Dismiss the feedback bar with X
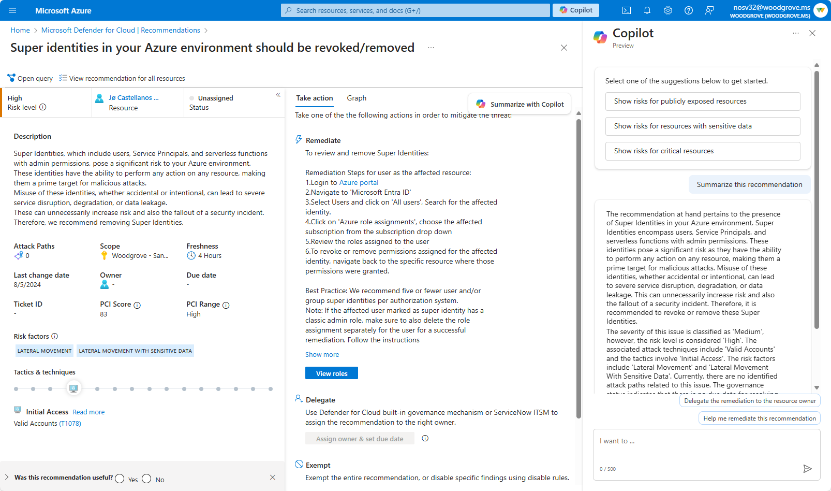Image resolution: width=831 pixels, height=491 pixels. point(273,478)
